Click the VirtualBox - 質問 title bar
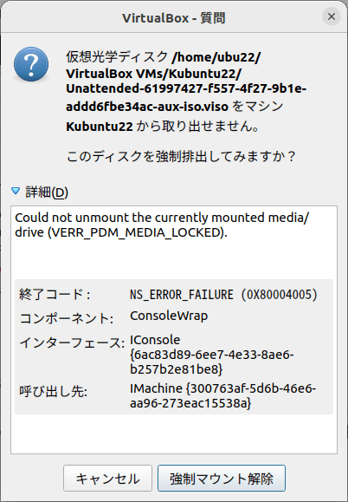The height and width of the screenshot is (502, 348). 174,17
